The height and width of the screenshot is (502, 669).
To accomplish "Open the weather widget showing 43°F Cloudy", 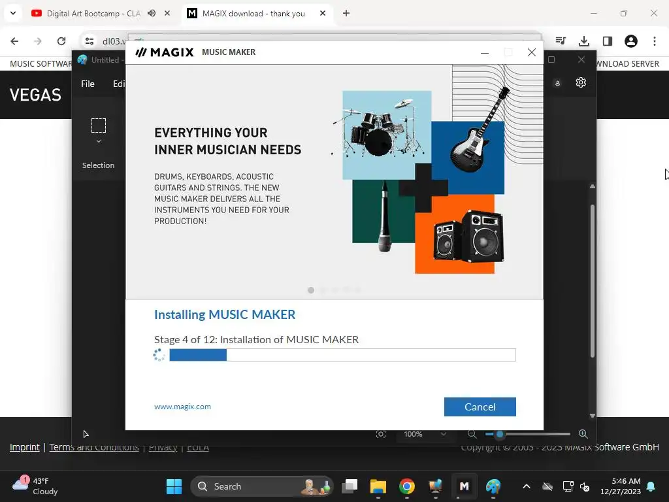I will 35,486.
